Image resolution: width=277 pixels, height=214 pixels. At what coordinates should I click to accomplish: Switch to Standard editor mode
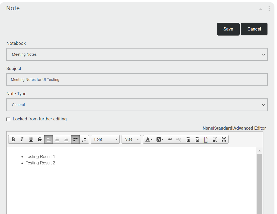(223, 128)
